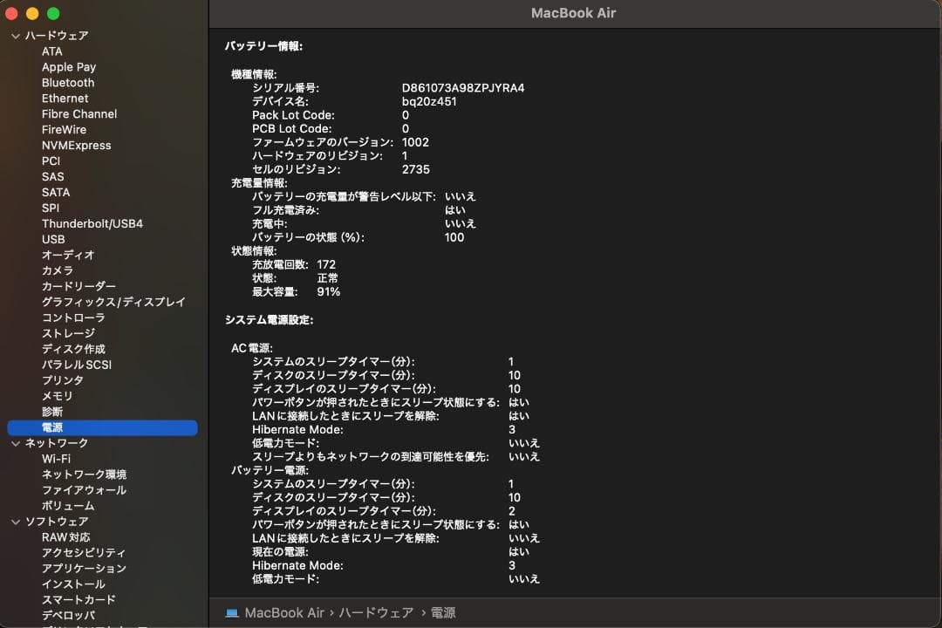Click the green zoom window button
This screenshot has height=628, width=942.
(53, 13)
